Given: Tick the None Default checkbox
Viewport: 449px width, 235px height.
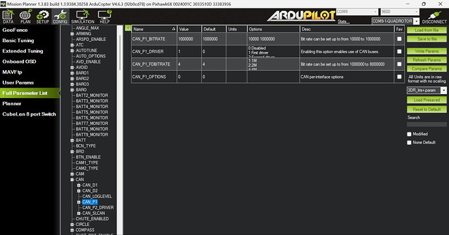Looking at the screenshot, I should click(409, 142).
